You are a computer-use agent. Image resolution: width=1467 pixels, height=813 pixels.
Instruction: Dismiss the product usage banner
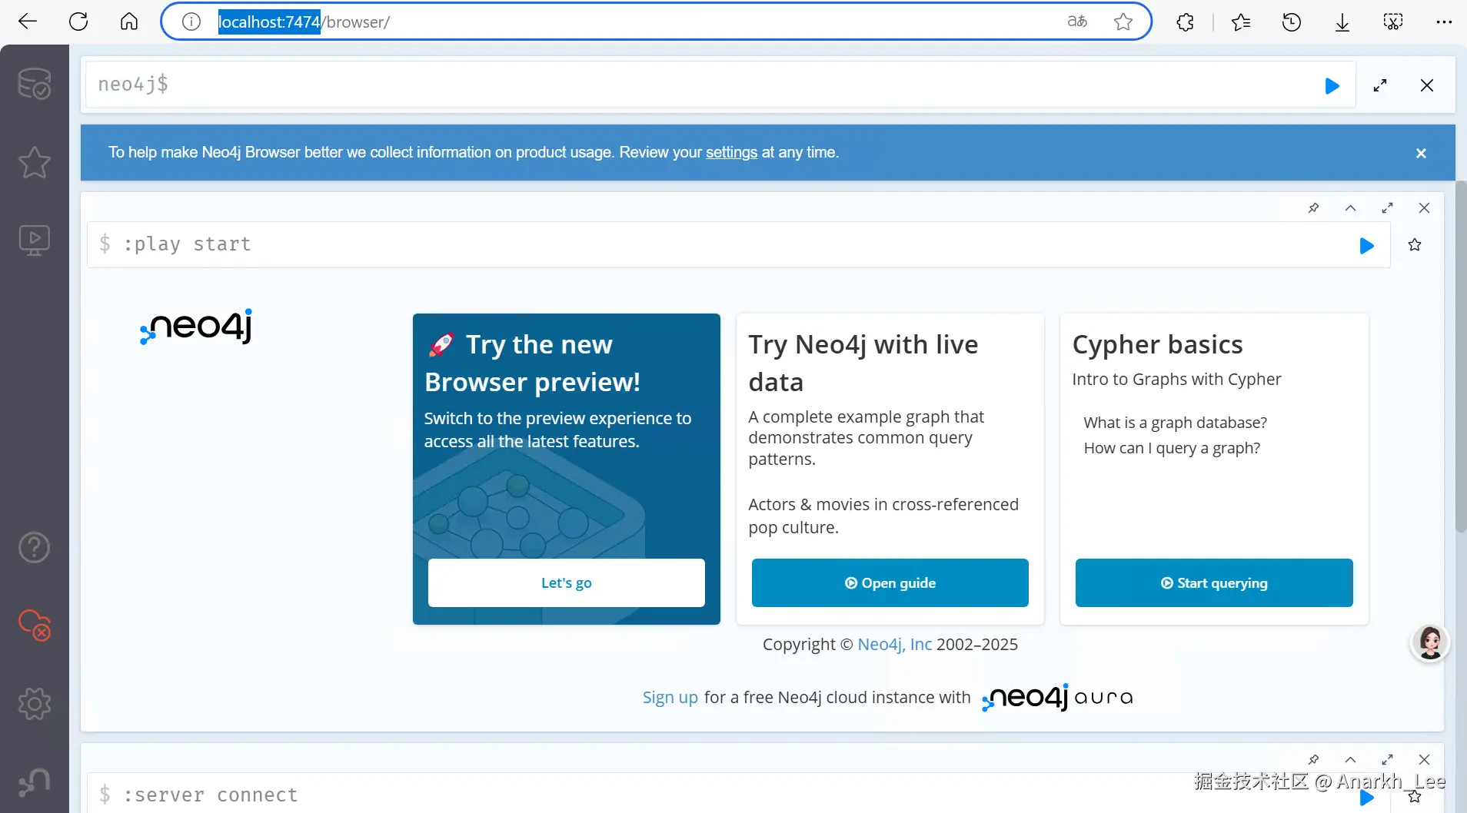(x=1421, y=153)
